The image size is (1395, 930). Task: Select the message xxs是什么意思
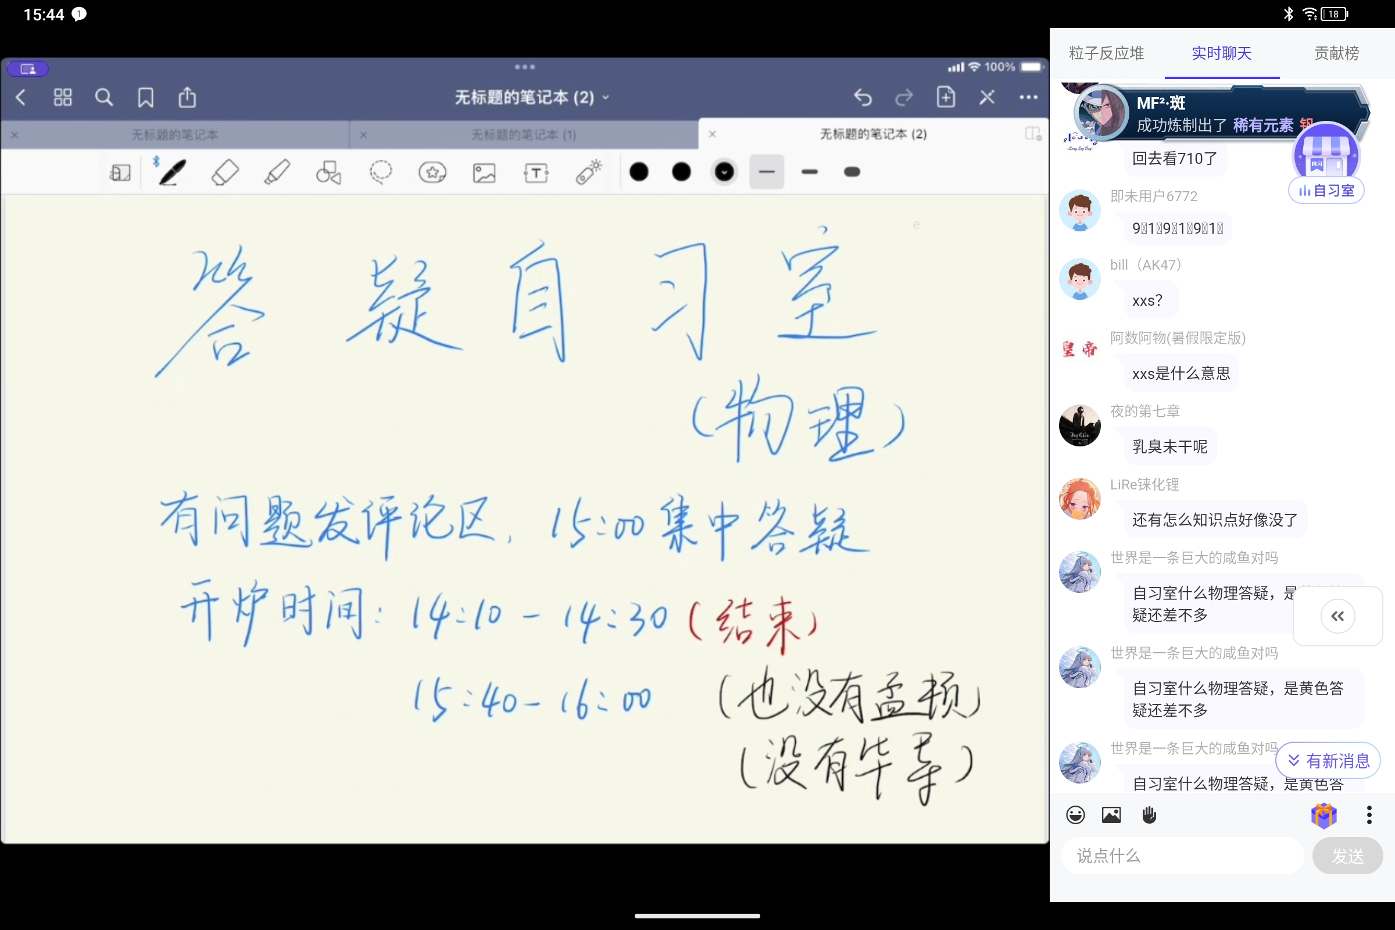click(x=1181, y=373)
